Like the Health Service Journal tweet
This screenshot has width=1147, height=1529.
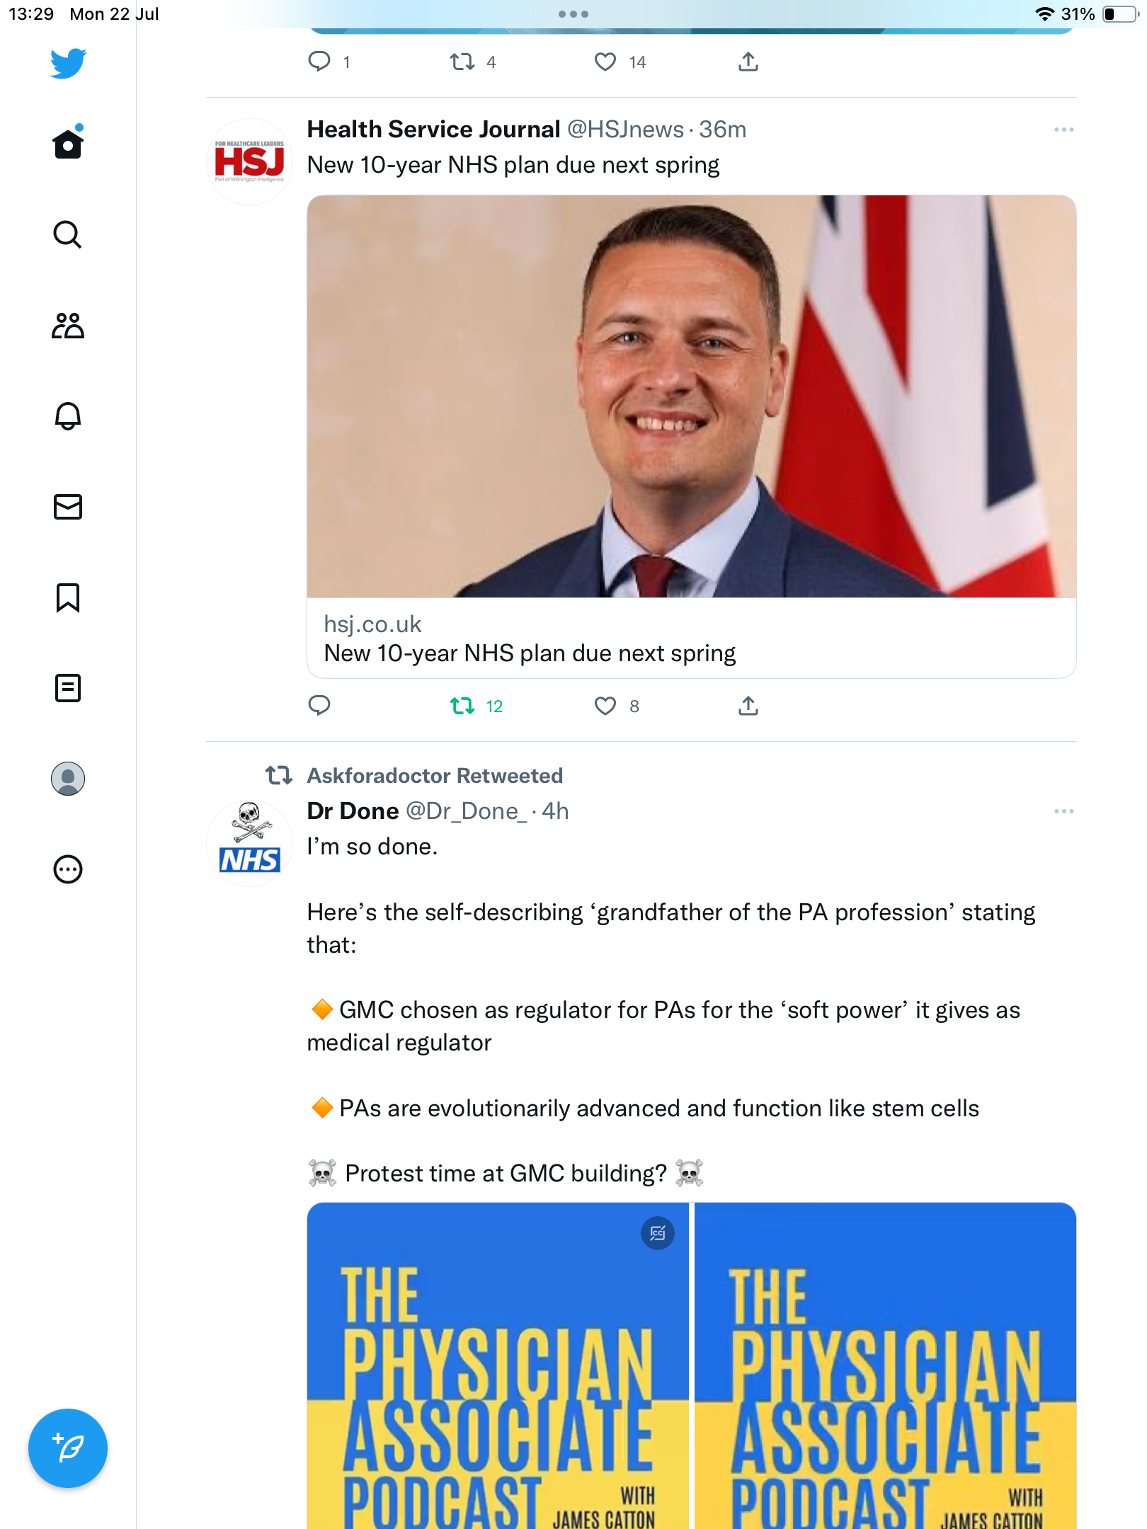pyautogui.click(x=605, y=706)
